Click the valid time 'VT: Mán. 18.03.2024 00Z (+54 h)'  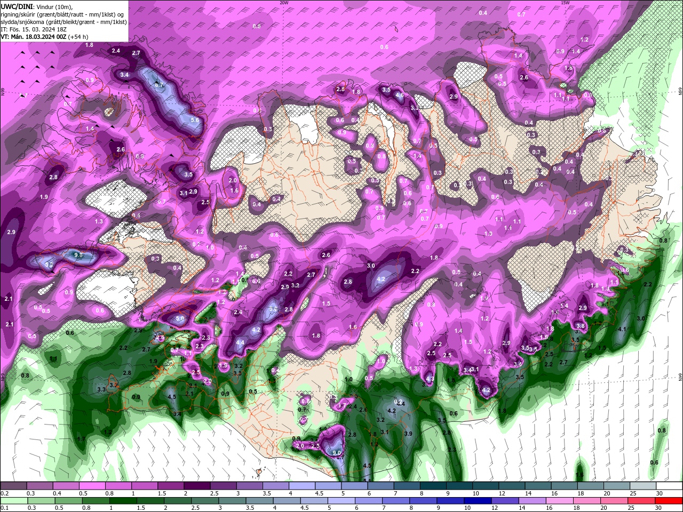click(x=44, y=37)
